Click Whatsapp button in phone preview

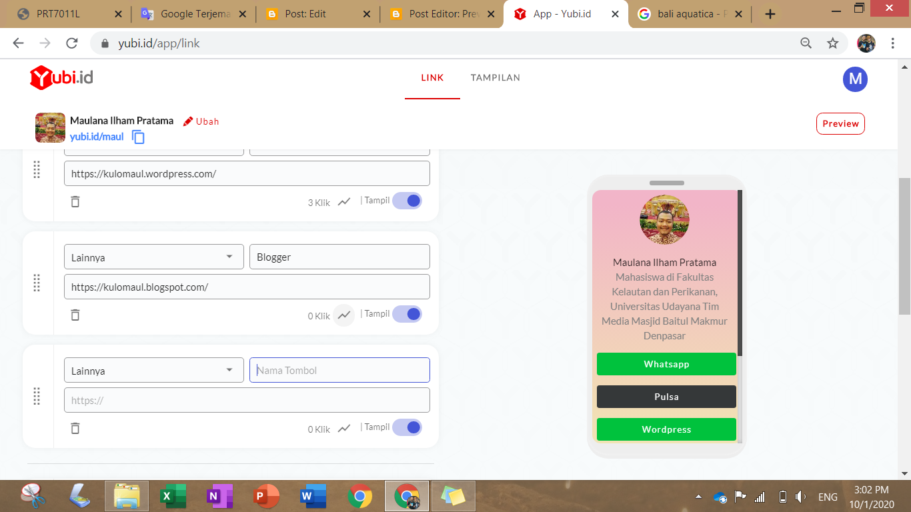point(666,364)
